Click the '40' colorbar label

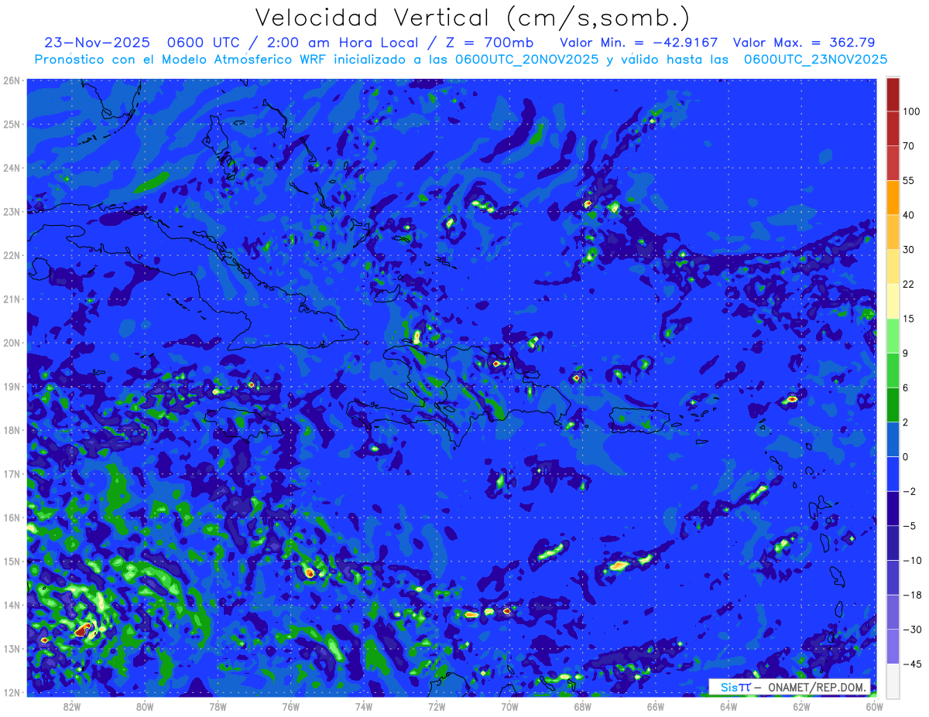tap(909, 214)
